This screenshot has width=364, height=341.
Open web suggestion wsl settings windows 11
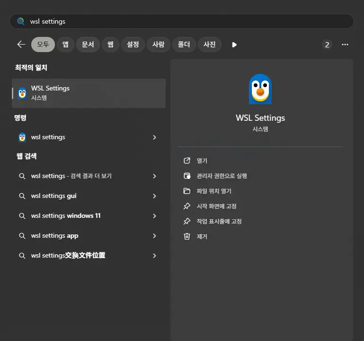point(89,216)
